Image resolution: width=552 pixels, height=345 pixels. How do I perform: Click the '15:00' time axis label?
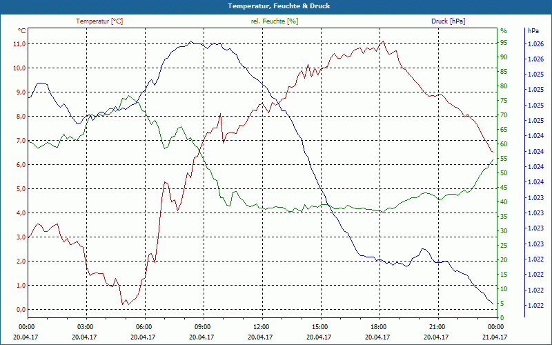[319, 327]
